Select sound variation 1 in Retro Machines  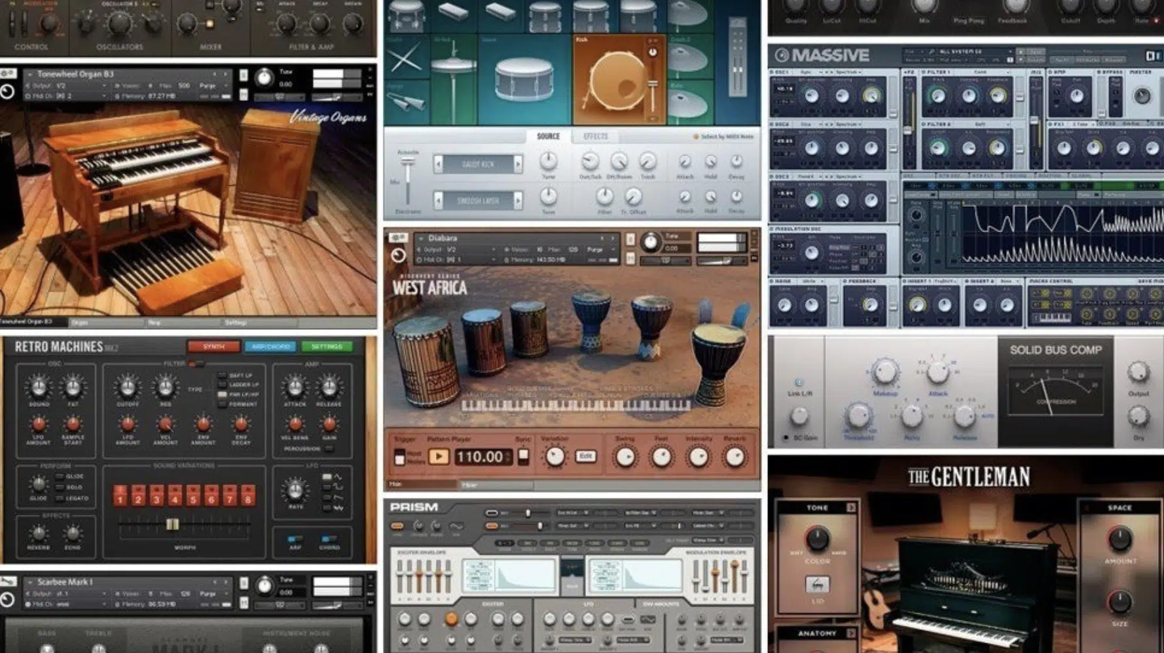(x=120, y=495)
